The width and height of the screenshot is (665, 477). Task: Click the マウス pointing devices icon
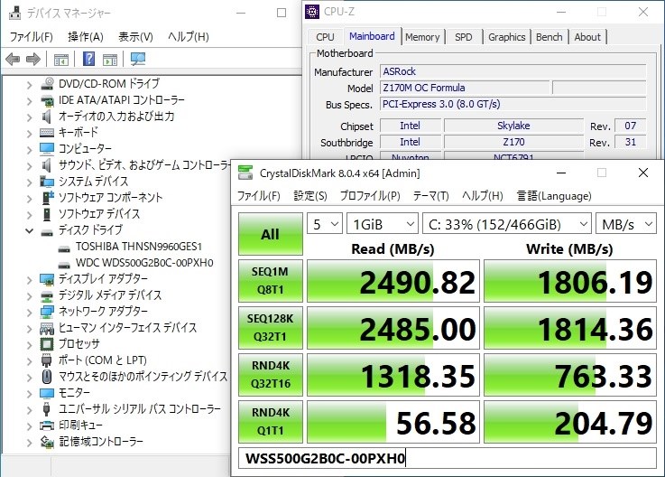(47, 377)
